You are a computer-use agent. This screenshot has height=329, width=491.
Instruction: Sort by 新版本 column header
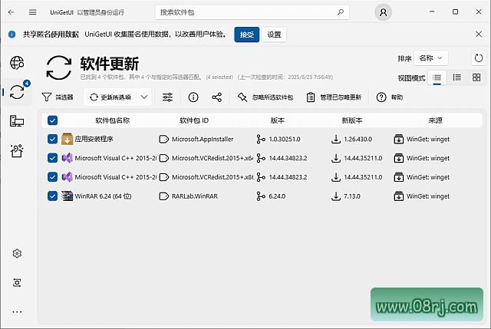tap(352, 120)
